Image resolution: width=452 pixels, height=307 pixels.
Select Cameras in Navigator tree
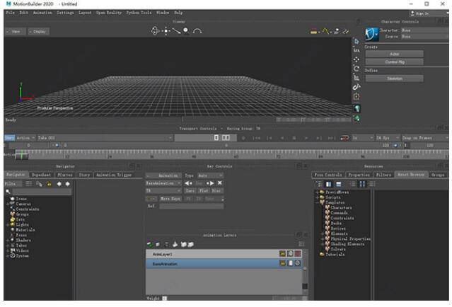(x=23, y=204)
